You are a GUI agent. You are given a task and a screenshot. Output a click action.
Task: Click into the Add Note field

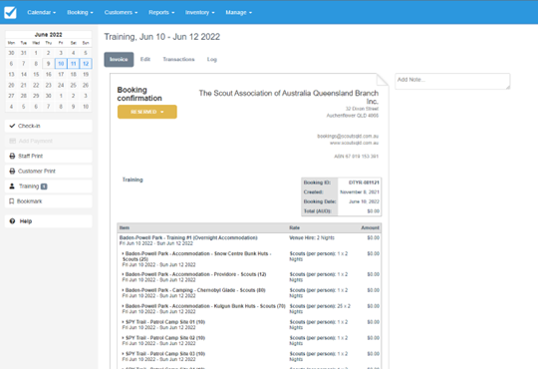click(452, 81)
